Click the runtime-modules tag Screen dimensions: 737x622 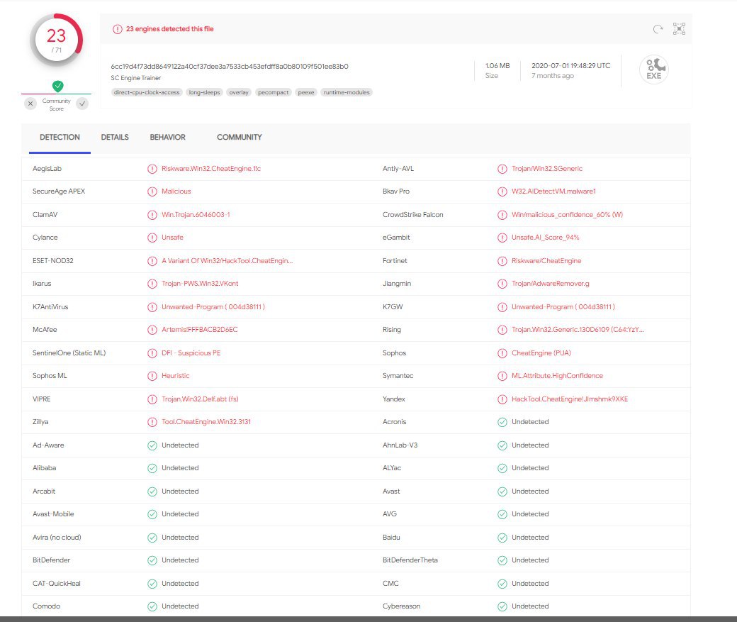point(347,93)
